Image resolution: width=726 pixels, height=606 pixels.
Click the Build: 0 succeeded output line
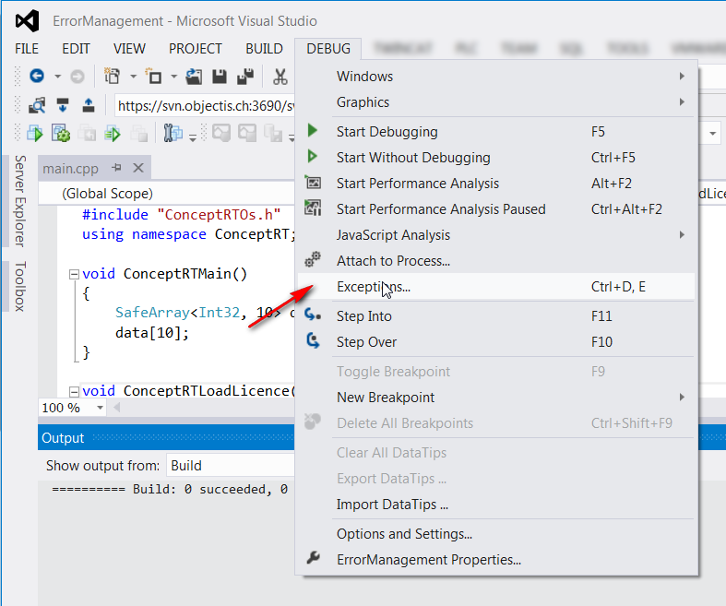[x=170, y=490]
